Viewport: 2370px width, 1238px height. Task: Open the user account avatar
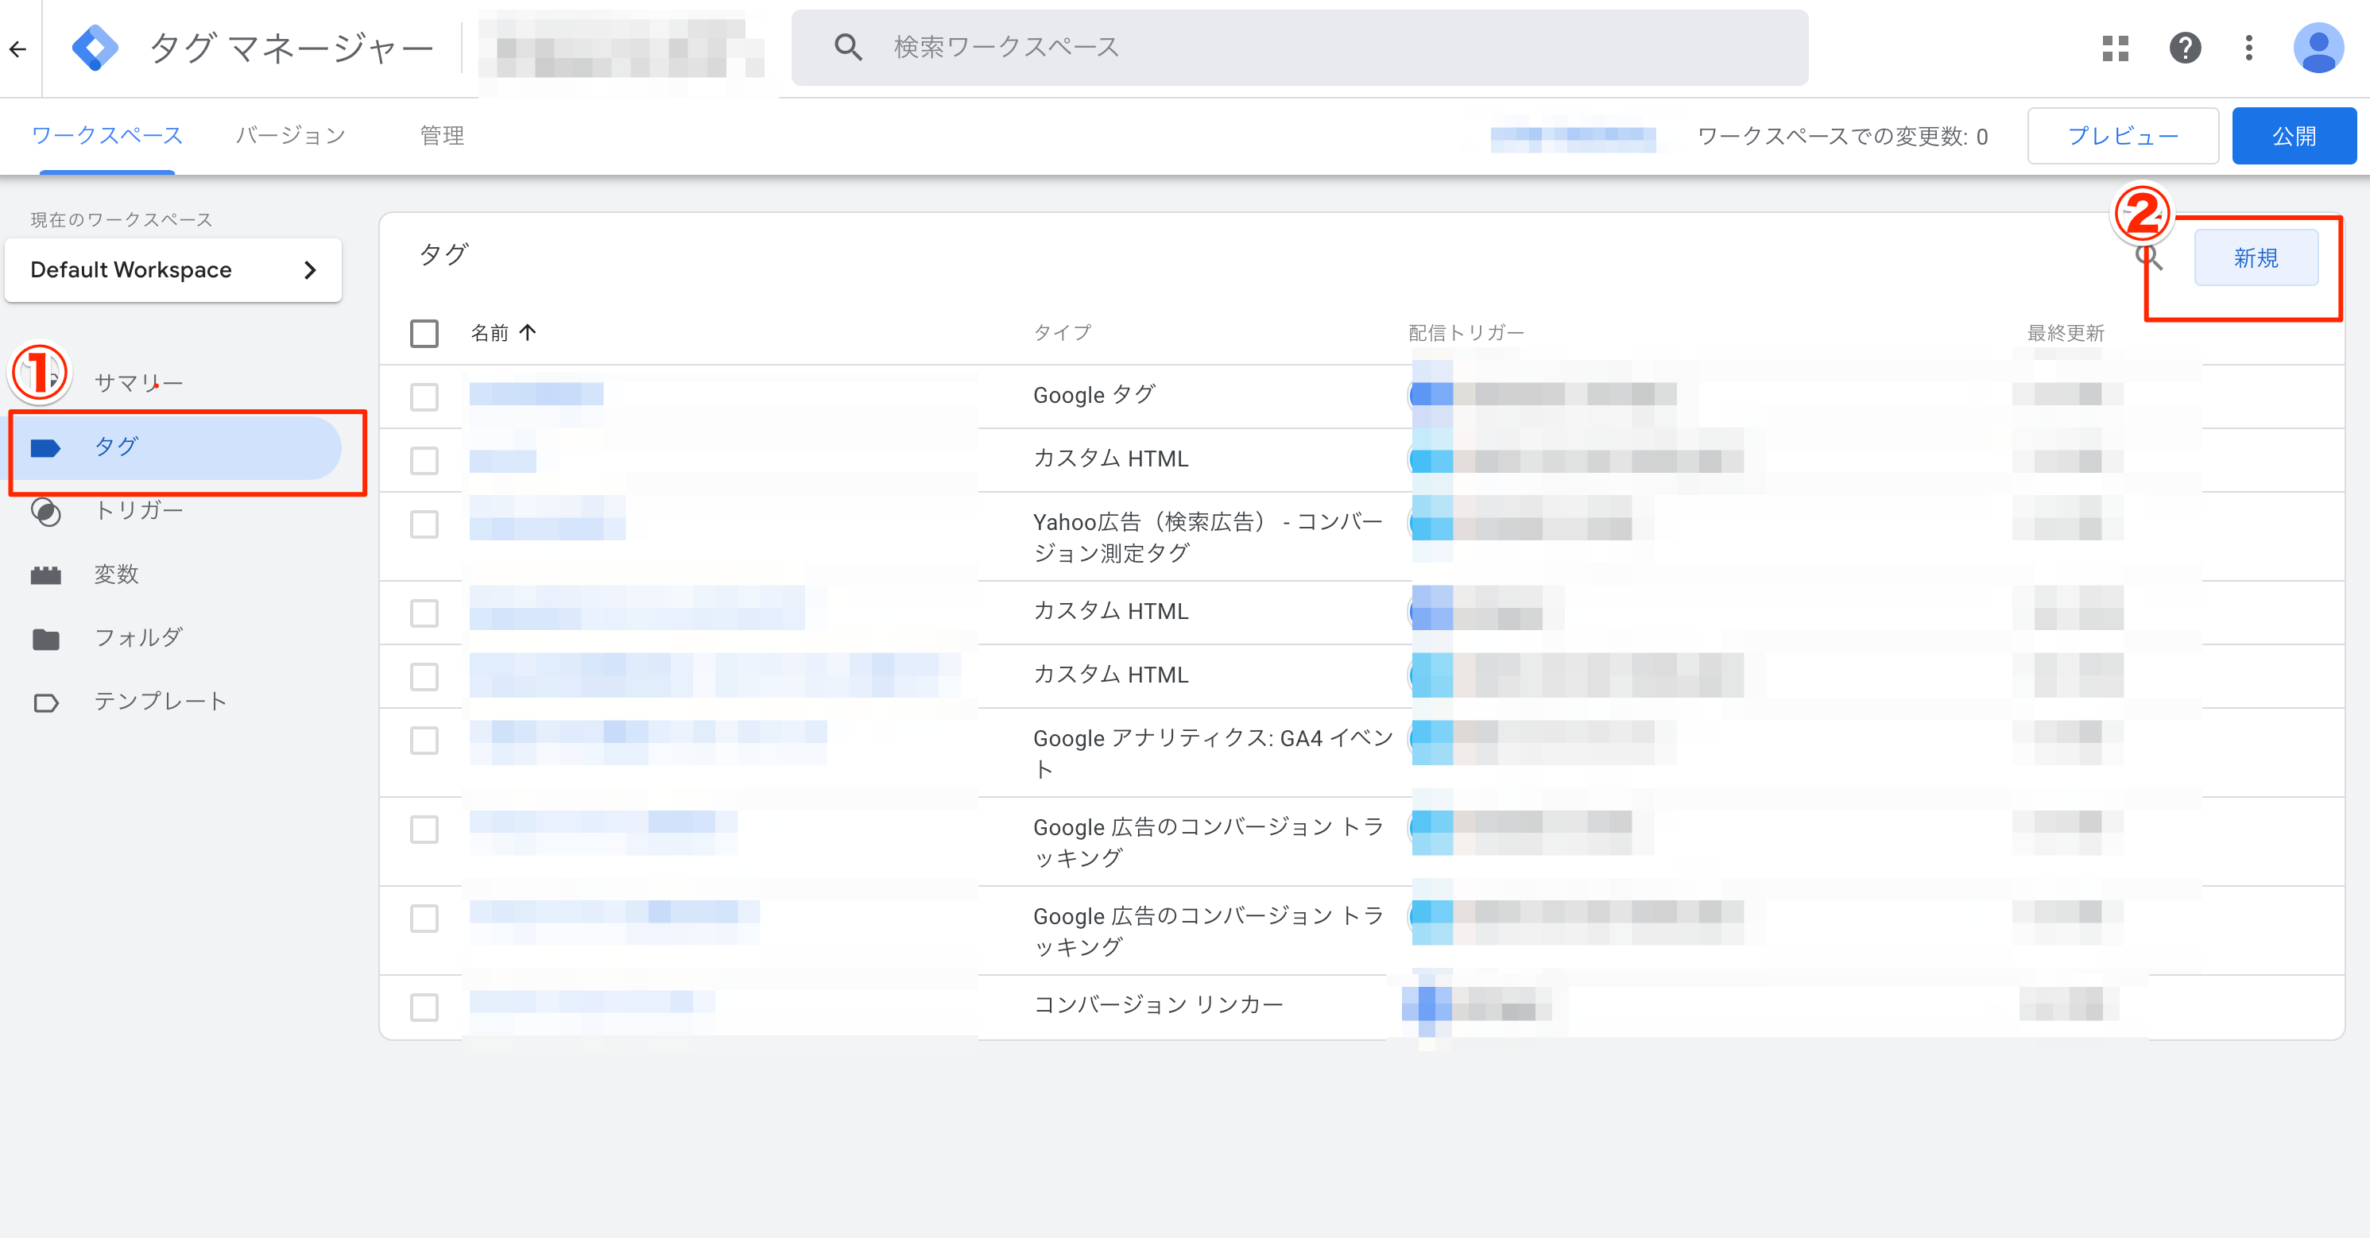point(2318,48)
